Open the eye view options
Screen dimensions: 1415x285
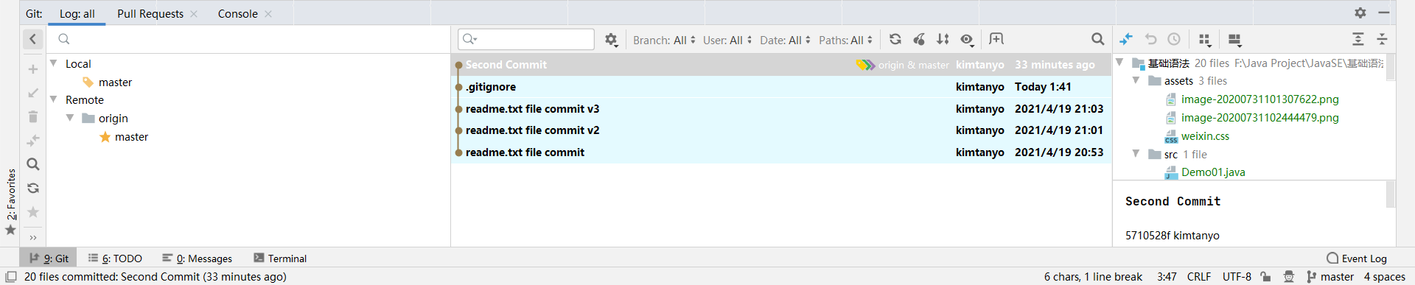pyautogui.click(x=968, y=39)
